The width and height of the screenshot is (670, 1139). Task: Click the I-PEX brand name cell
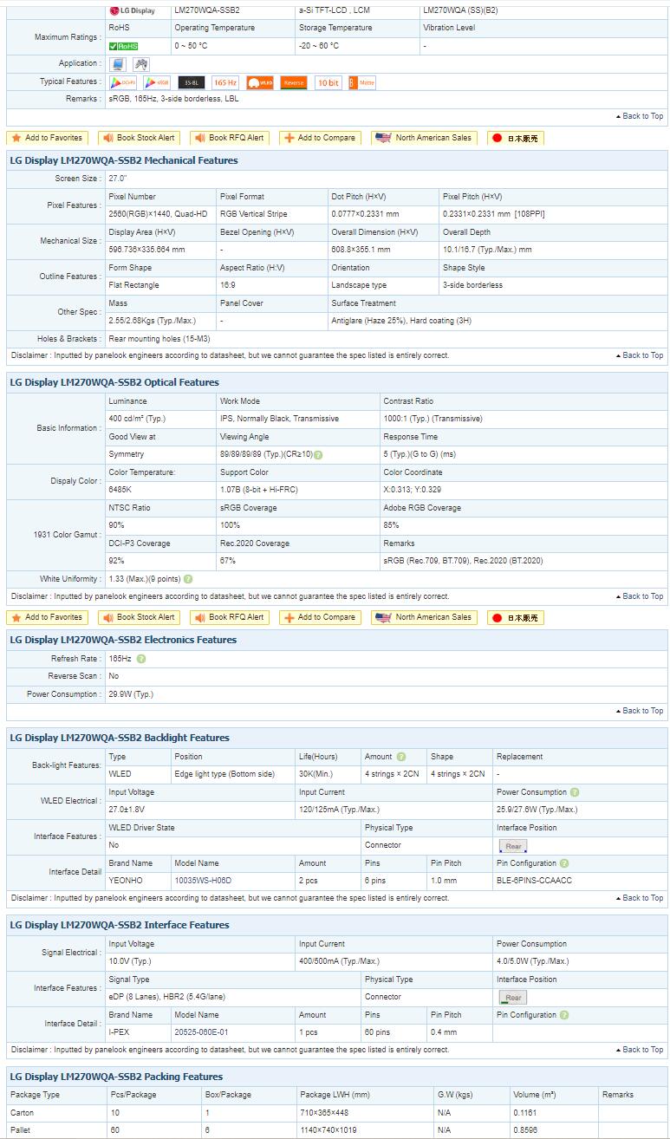[119, 1032]
